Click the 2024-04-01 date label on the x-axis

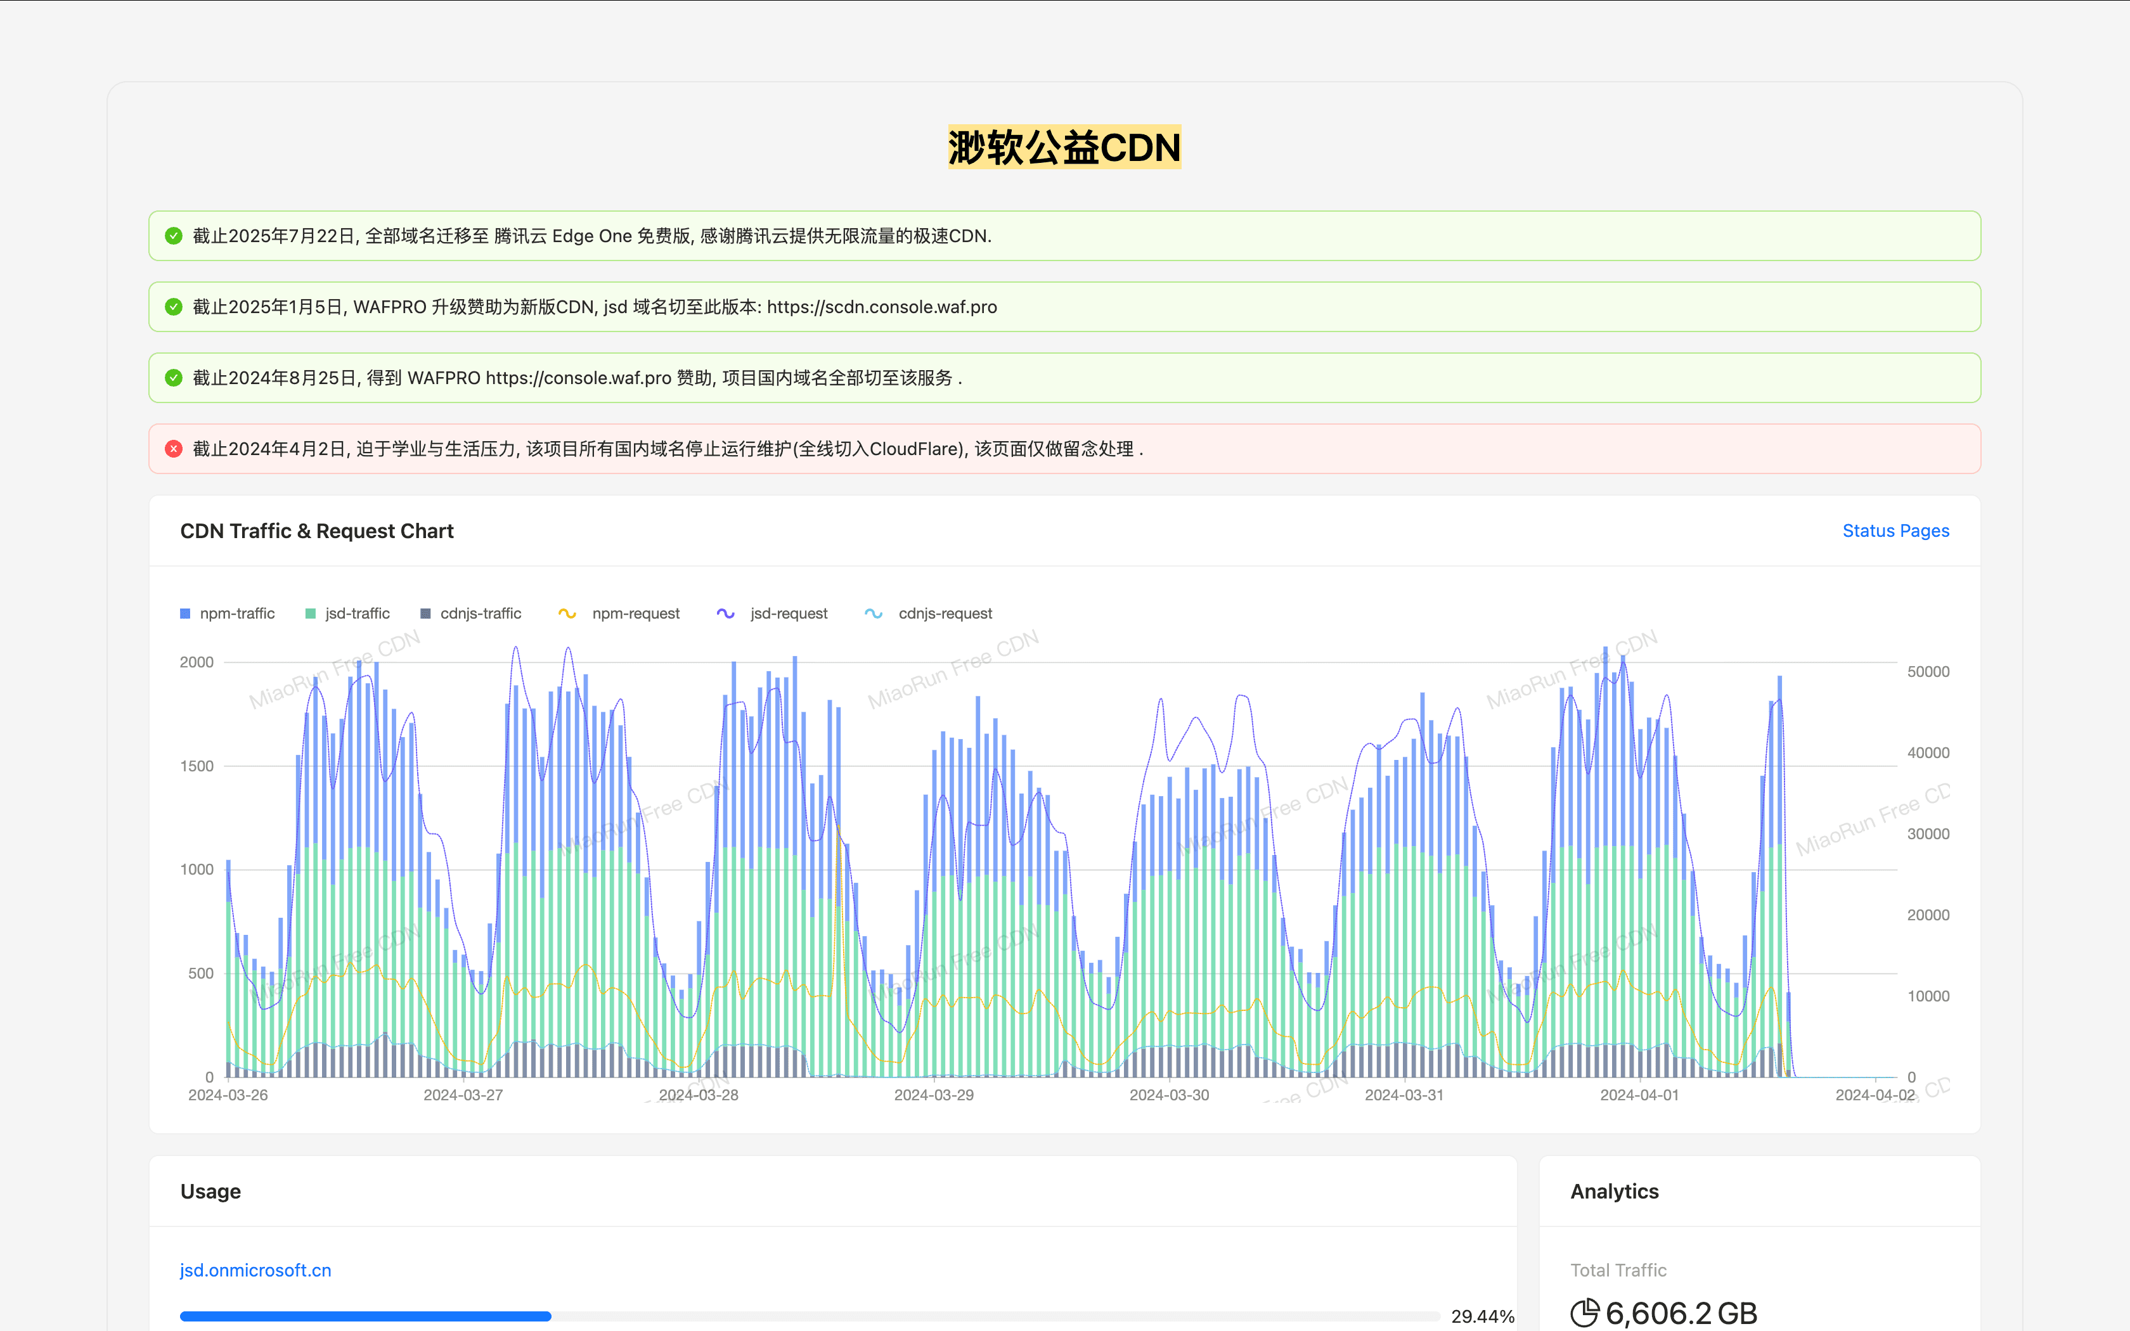click(x=1639, y=1095)
